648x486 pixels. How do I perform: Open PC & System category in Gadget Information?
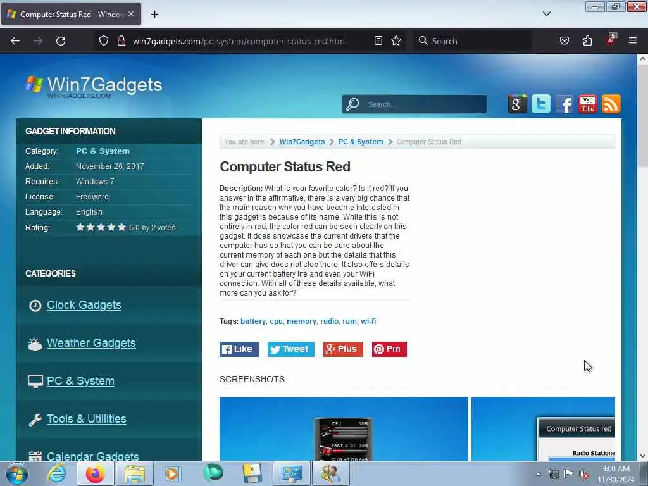coord(103,151)
